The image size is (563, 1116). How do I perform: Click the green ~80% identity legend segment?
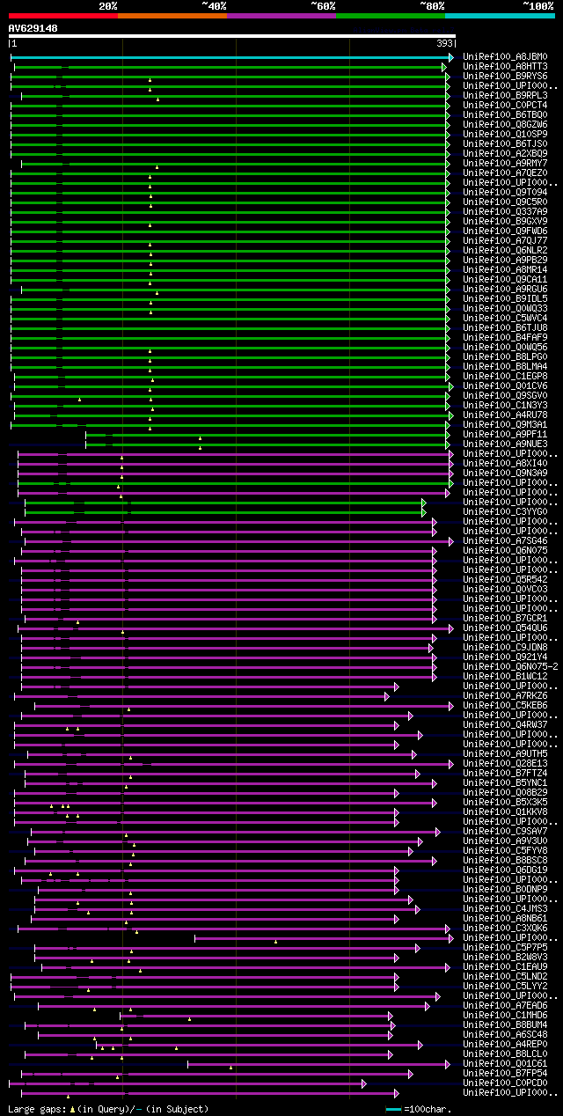(x=391, y=15)
